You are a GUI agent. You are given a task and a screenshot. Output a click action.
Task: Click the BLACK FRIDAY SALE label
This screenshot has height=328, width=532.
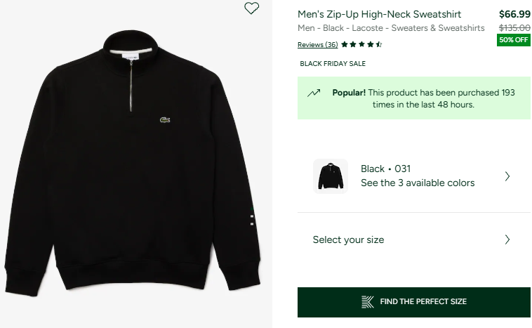click(x=333, y=64)
